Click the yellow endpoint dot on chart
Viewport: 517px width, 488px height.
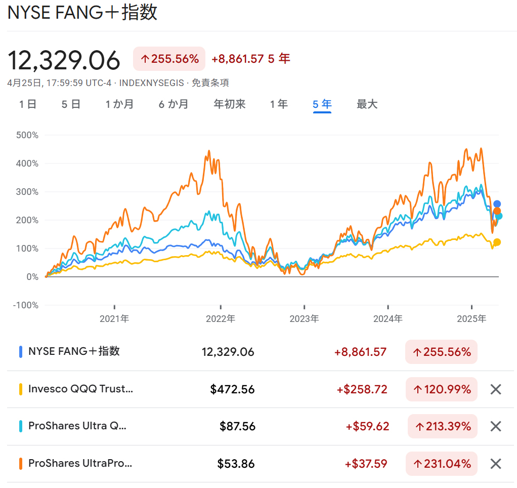pos(497,242)
